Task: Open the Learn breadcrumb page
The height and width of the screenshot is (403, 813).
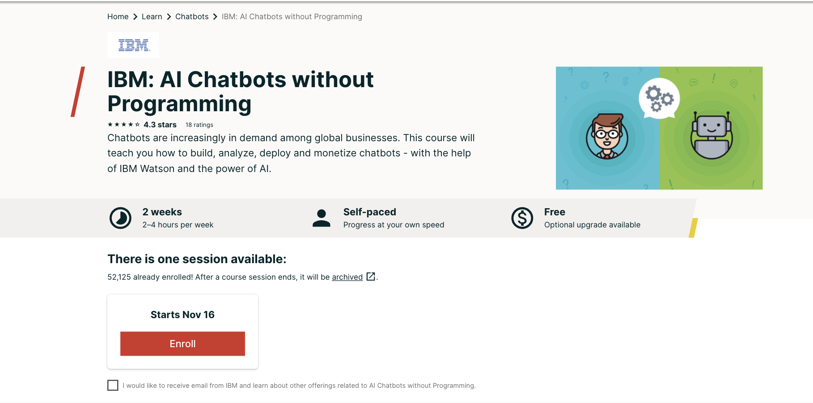Action: click(x=152, y=17)
